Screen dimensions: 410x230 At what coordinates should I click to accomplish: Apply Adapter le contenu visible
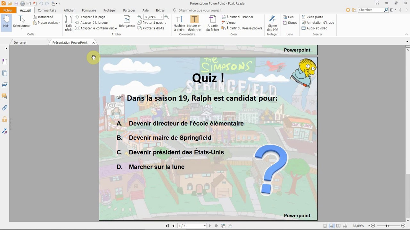pos(96,28)
